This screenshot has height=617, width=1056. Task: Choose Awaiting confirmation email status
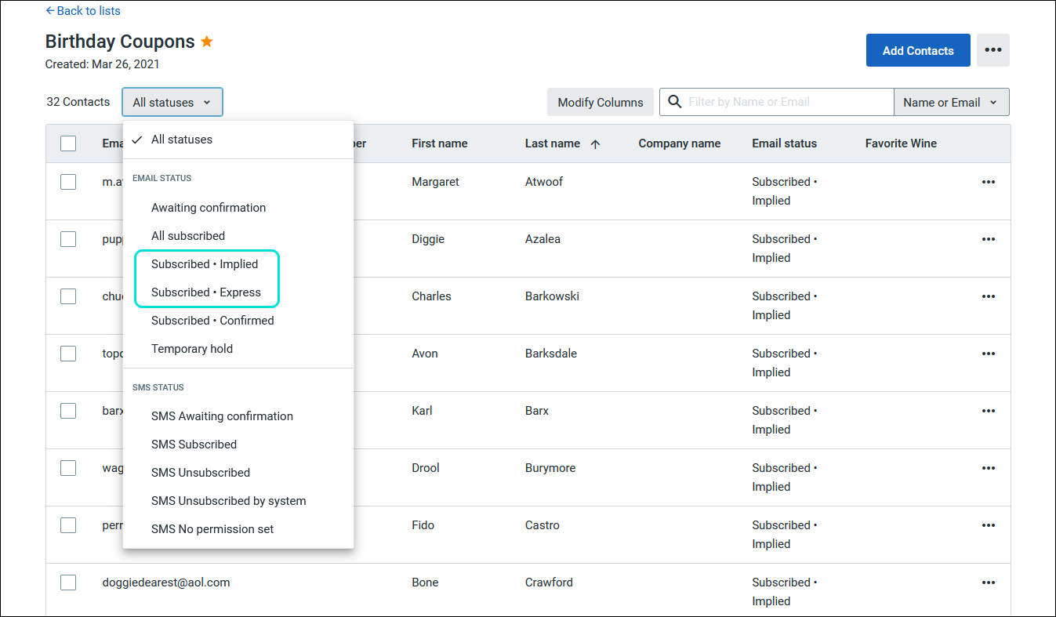click(x=238, y=208)
